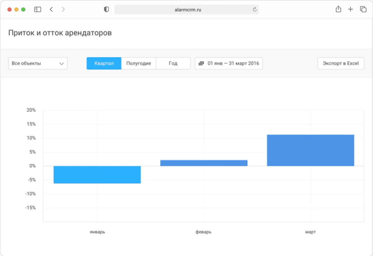Show the tab overview icon
The width and height of the screenshot is (373, 256).
coord(363,9)
